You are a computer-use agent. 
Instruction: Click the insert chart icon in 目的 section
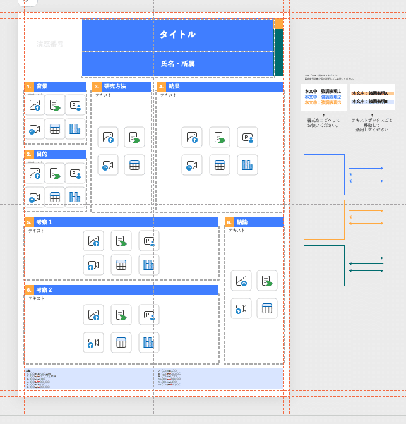point(75,197)
